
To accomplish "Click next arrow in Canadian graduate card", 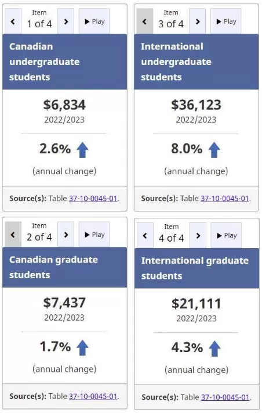I will coord(65,235).
